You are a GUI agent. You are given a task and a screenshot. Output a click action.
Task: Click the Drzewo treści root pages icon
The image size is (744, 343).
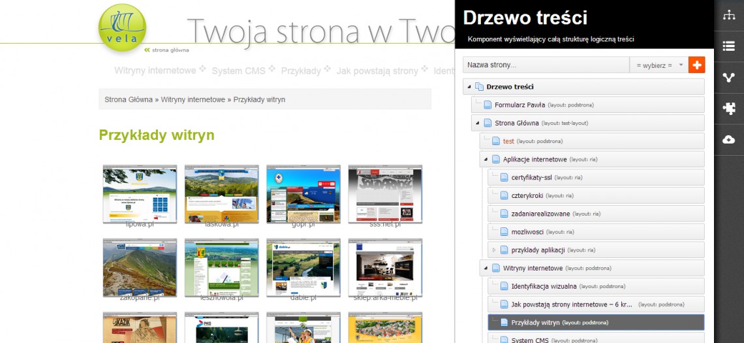(479, 87)
